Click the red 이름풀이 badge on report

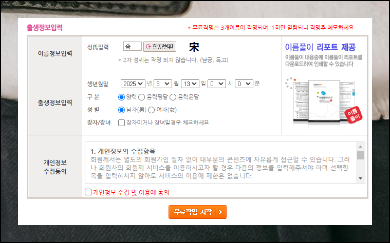coord(354,115)
